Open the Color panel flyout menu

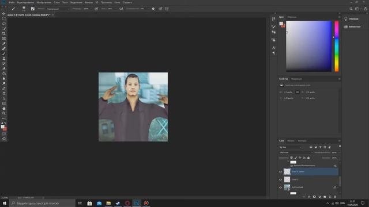[x=339, y=17]
